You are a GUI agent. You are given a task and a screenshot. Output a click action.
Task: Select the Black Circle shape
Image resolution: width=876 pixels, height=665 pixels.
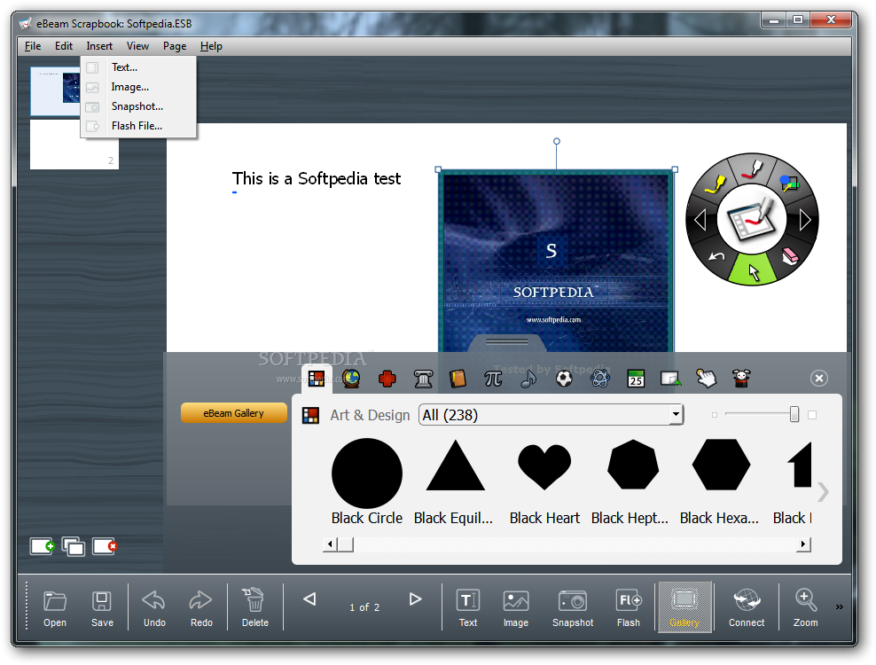point(366,473)
